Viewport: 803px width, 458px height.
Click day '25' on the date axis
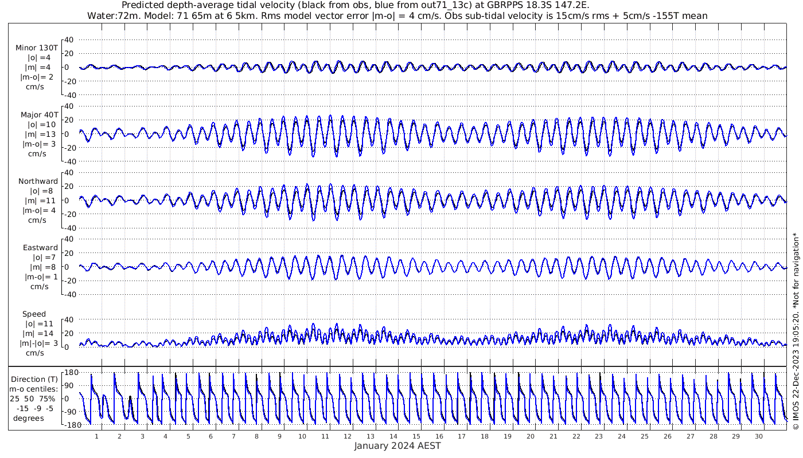(x=645, y=436)
